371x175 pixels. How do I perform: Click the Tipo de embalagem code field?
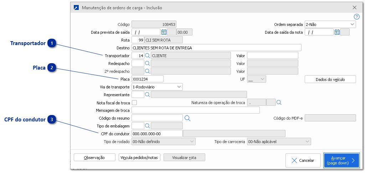coord(138,126)
